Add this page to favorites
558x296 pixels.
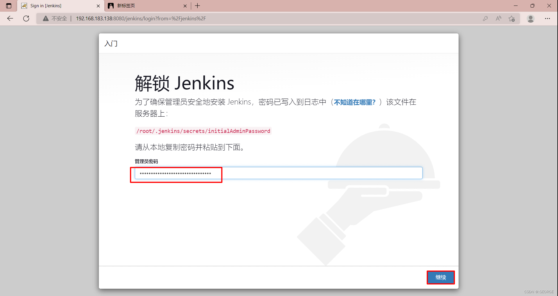pyautogui.click(x=512, y=19)
